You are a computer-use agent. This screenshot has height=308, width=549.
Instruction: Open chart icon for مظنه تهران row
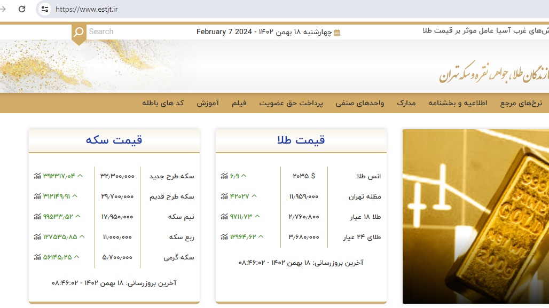tap(224, 196)
